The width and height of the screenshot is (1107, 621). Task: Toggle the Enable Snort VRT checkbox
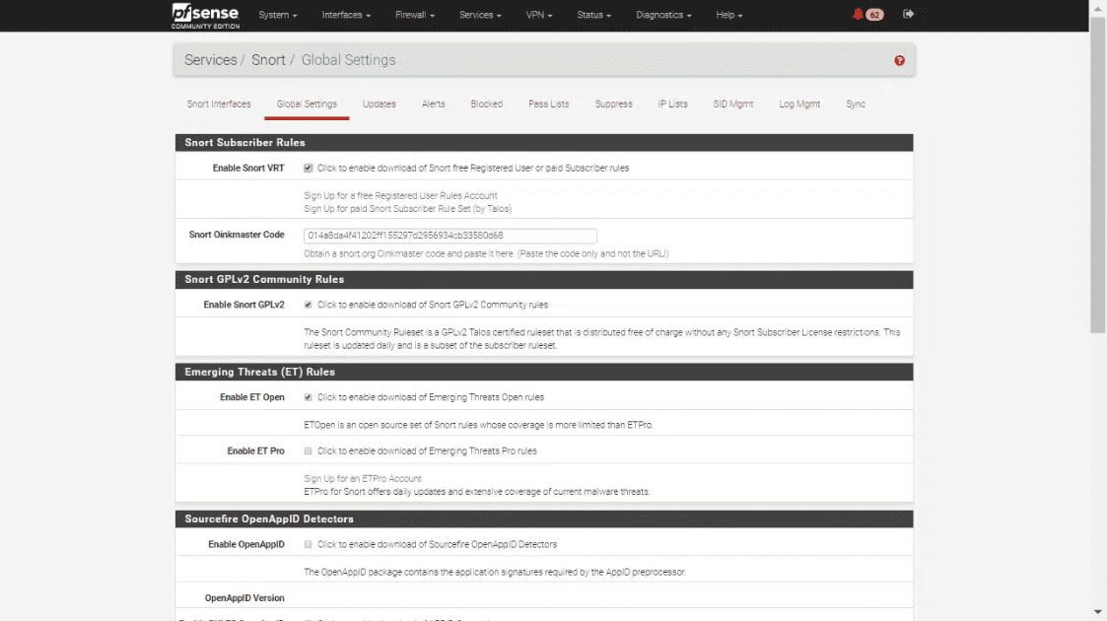pyautogui.click(x=308, y=168)
